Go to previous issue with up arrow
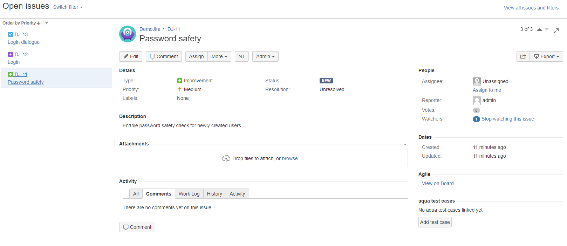 (x=540, y=29)
